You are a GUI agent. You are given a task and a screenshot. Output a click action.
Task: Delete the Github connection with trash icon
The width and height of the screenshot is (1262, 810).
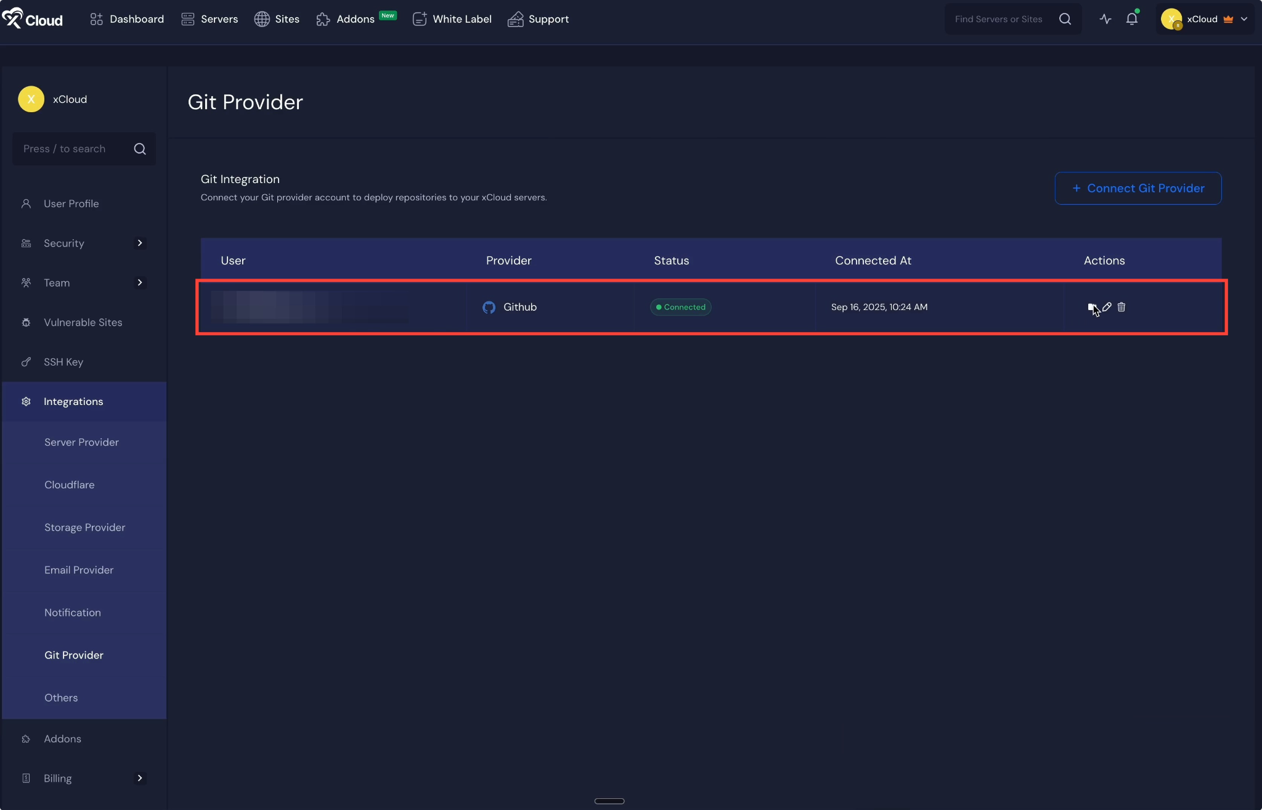[1122, 307]
